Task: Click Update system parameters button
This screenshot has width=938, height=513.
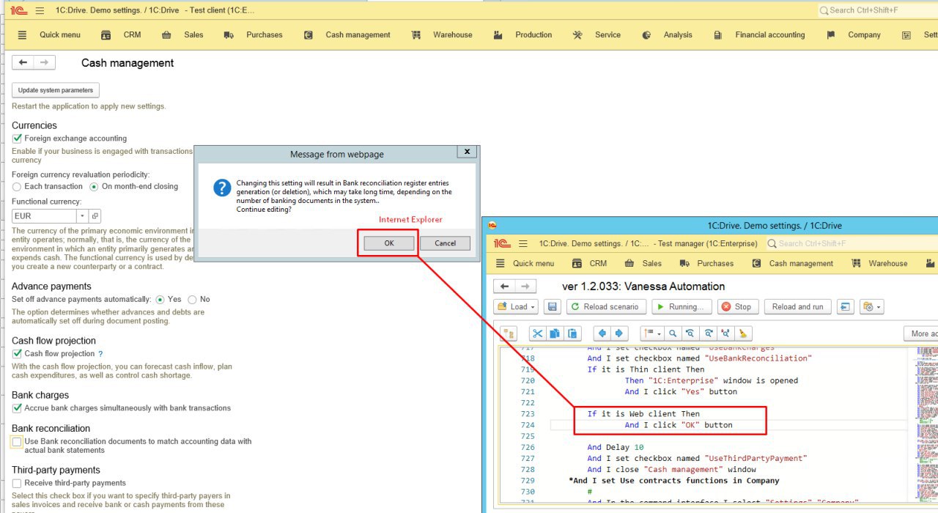Action: point(56,90)
